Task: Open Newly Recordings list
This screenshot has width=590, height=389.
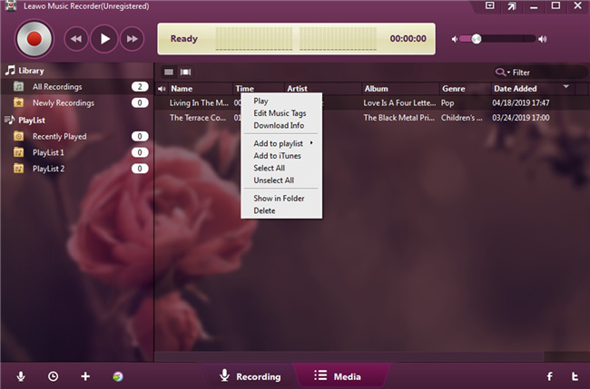Action: click(x=77, y=103)
